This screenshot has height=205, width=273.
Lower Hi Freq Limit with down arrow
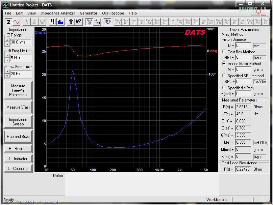click(x=7, y=60)
